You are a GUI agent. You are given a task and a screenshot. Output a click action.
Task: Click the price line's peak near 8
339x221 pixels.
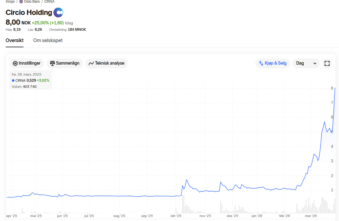click(335, 88)
